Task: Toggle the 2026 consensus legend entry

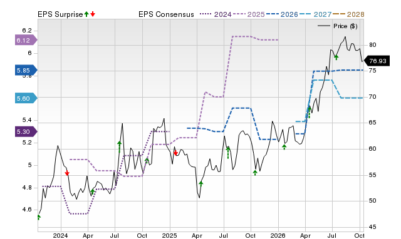Action: pos(282,14)
